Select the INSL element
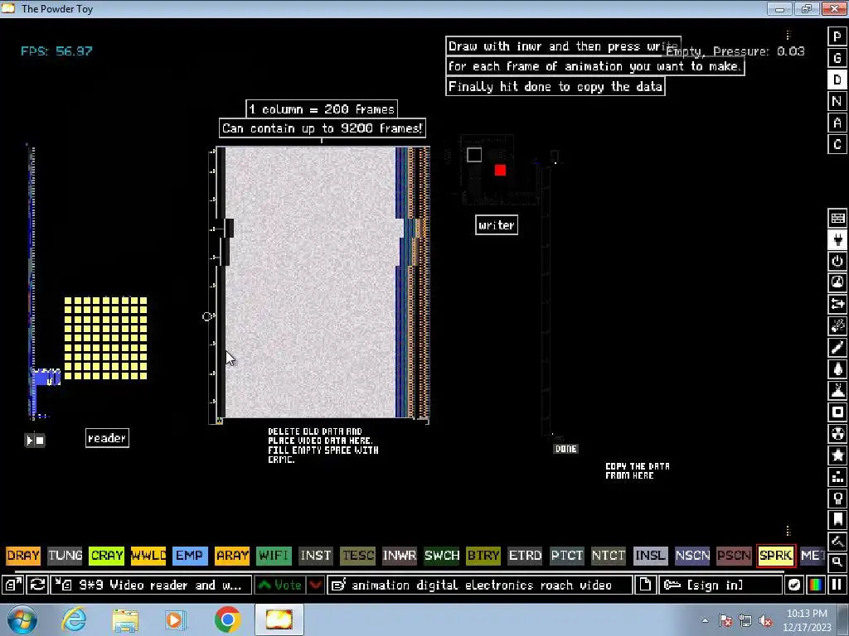 coord(650,556)
